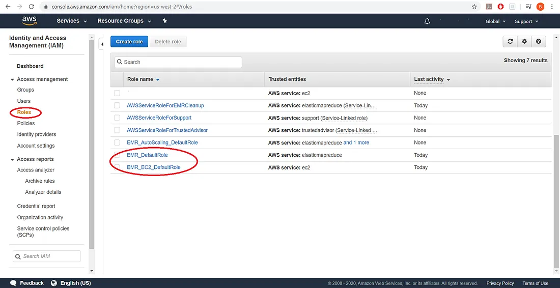
Task: Reload the browser page
Action: point(32,7)
